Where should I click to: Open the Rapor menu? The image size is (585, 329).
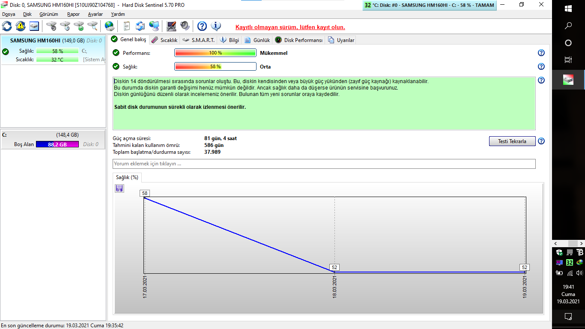pyautogui.click(x=74, y=14)
